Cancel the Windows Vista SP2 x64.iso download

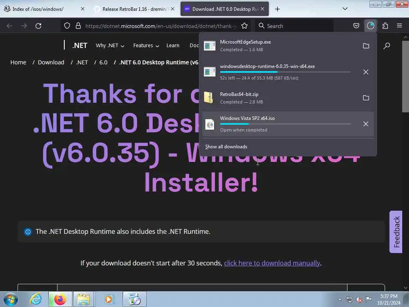coord(366,124)
